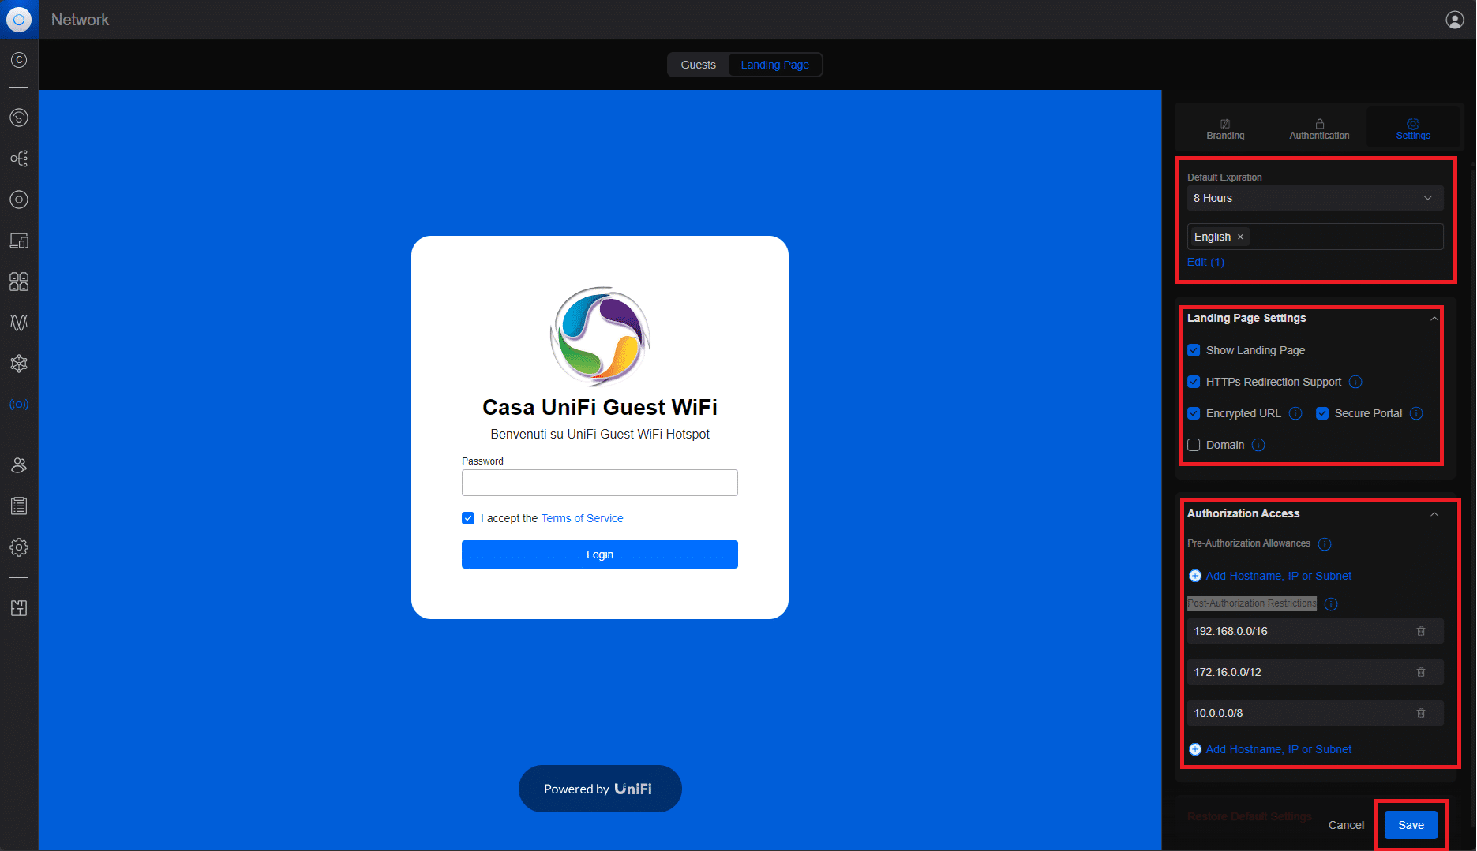Delete the 192.168.0.0/16 restriction entry
The width and height of the screenshot is (1477, 851).
pyautogui.click(x=1421, y=631)
